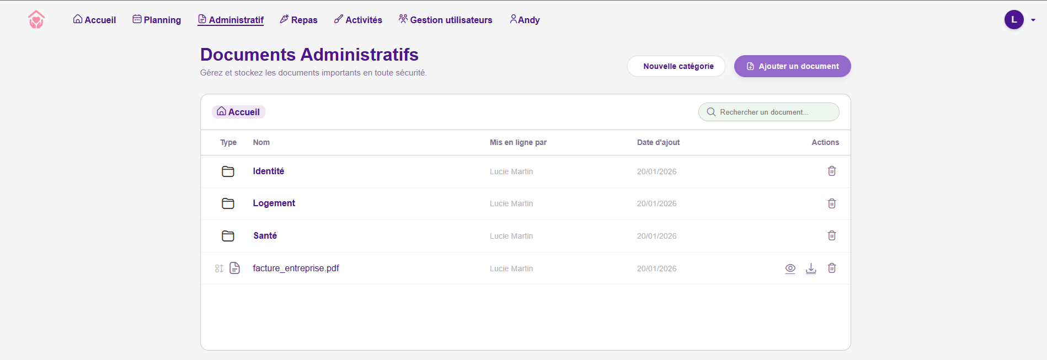Click trash icon for Santé folder
Image resolution: width=1047 pixels, height=360 pixels.
tap(831, 235)
